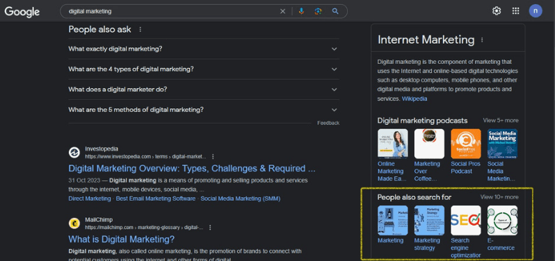The width and height of the screenshot is (555, 261).
Task: Expand 'What does a digital marketer do?'
Action: pos(204,90)
